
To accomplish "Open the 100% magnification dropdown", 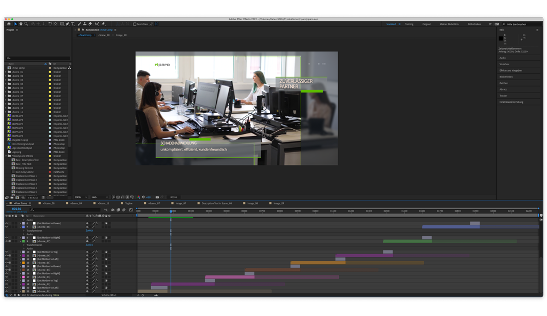I will pyautogui.click(x=80, y=197).
